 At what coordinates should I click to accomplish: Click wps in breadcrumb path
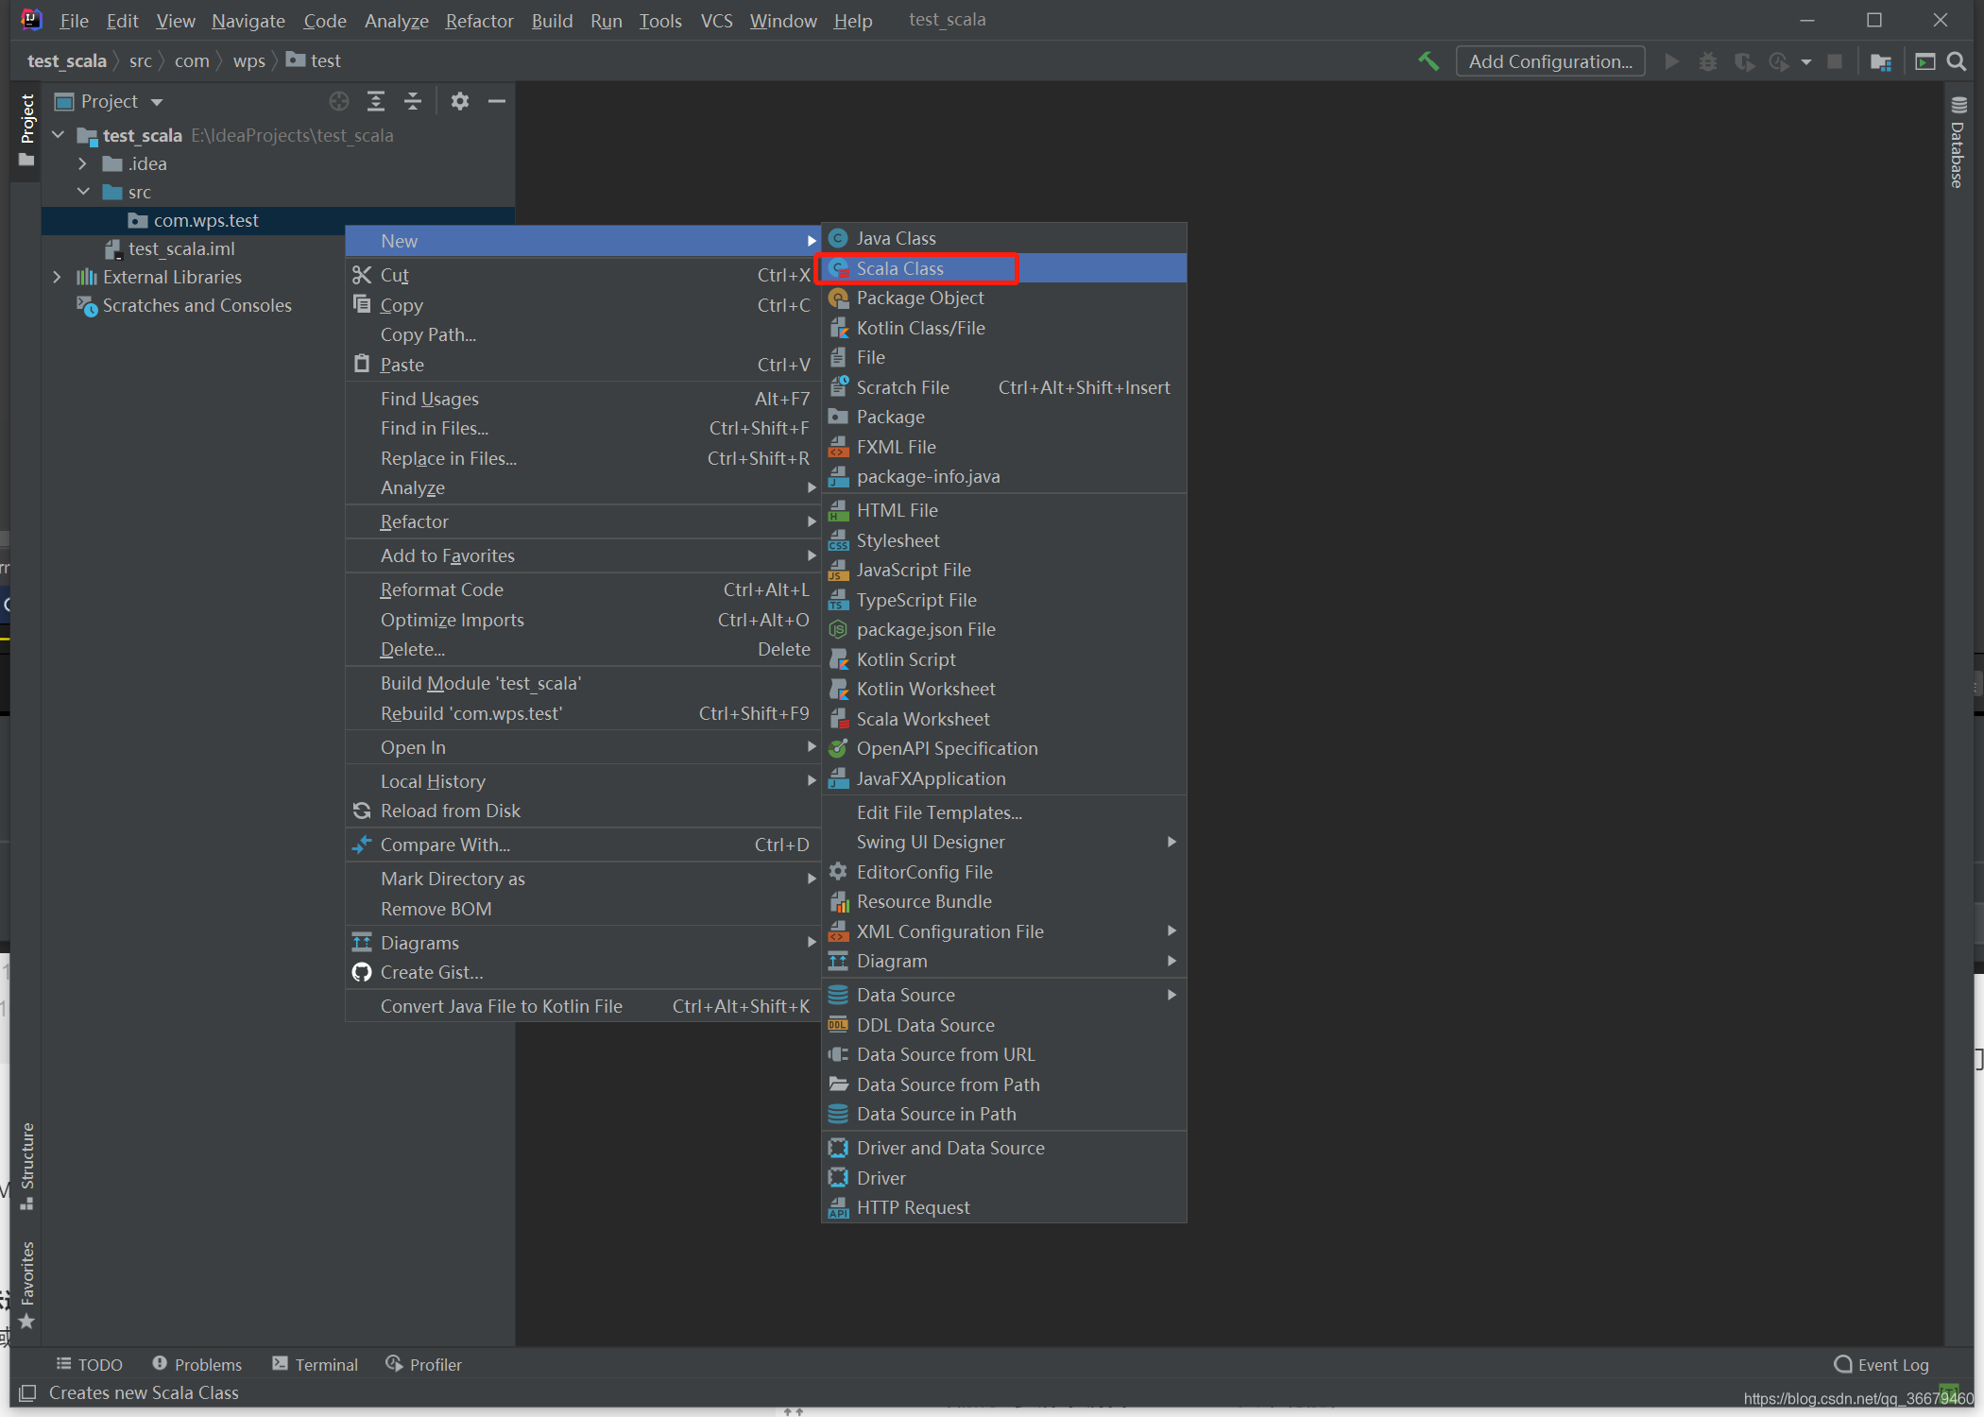click(248, 60)
